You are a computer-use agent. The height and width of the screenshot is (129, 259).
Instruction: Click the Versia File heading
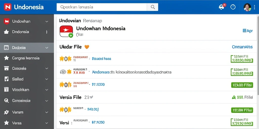(71, 97)
